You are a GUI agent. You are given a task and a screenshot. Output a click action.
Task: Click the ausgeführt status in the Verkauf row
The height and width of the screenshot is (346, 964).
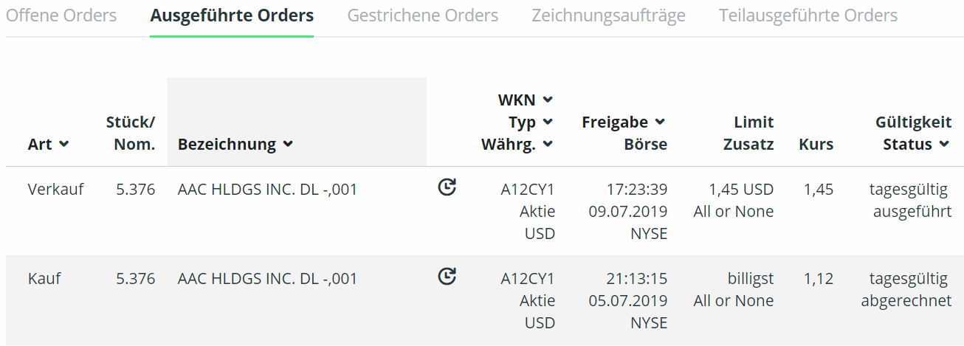(912, 212)
